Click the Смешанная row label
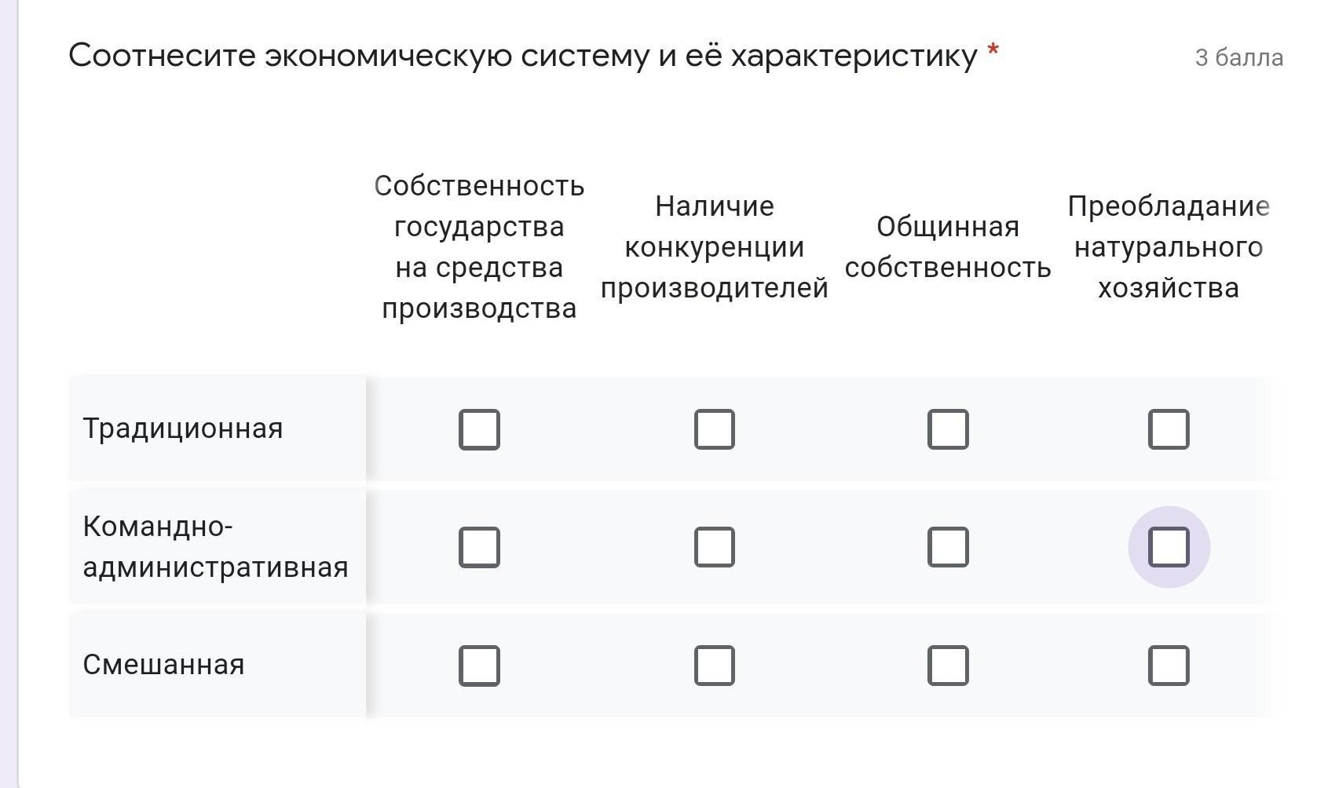Screen dimensions: 1317x788 (x=164, y=665)
